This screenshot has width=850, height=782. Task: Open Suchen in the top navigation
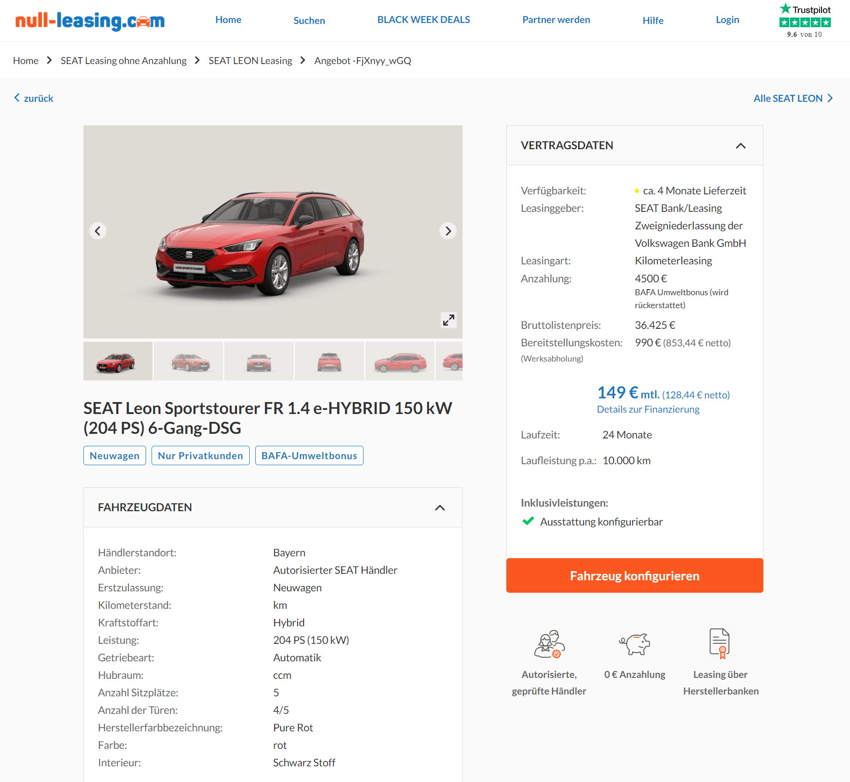tap(309, 21)
